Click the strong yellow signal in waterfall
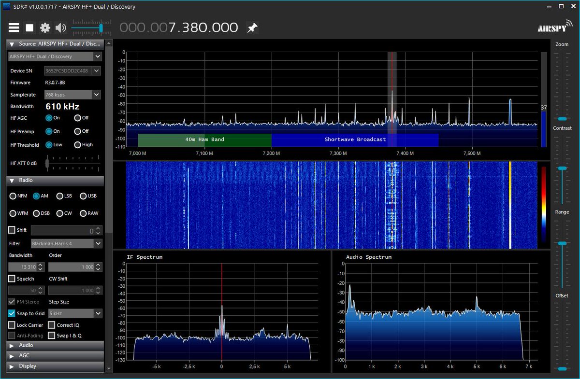580x379 pixels. [x=510, y=205]
